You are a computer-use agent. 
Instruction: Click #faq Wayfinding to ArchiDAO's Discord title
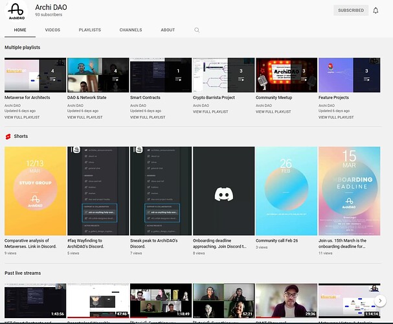(x=85, y=244)
